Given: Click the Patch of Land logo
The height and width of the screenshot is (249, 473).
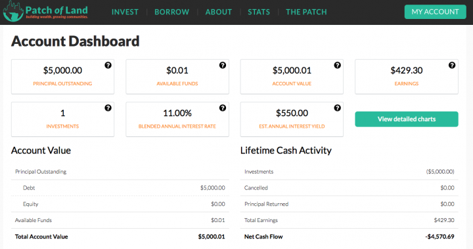Looking at the screenshot, I should point(45,12).
